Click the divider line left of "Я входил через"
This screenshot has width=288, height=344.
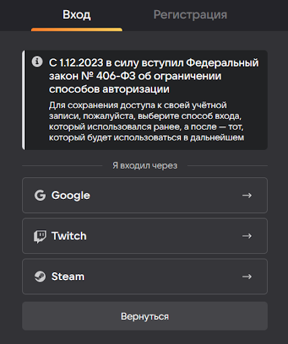click(63, 166)
